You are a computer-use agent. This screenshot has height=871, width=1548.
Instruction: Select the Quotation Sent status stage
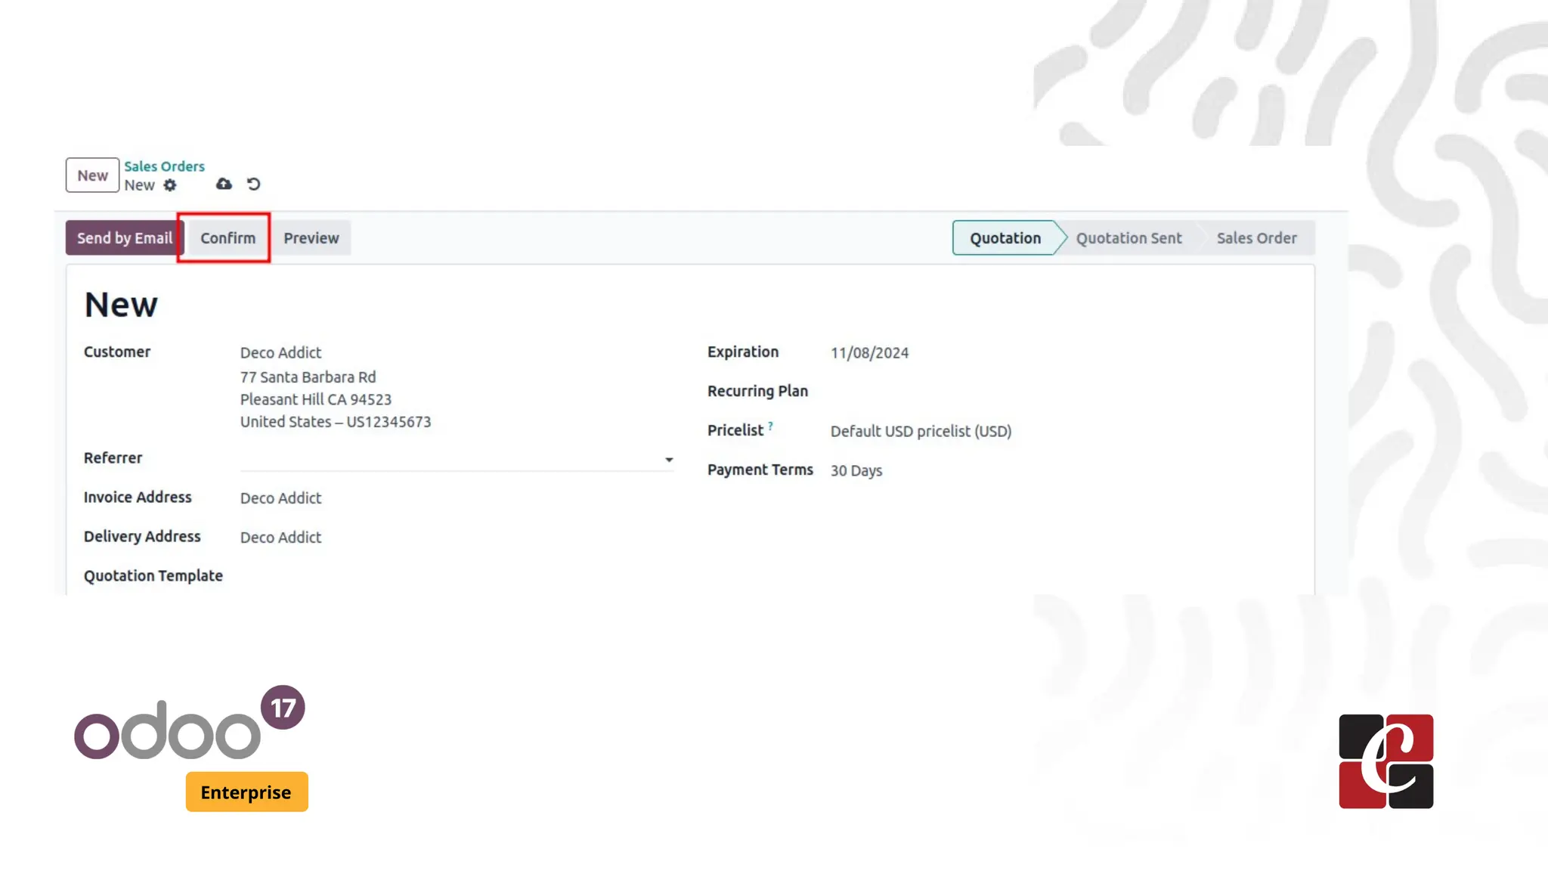(x=1128, y=238)
